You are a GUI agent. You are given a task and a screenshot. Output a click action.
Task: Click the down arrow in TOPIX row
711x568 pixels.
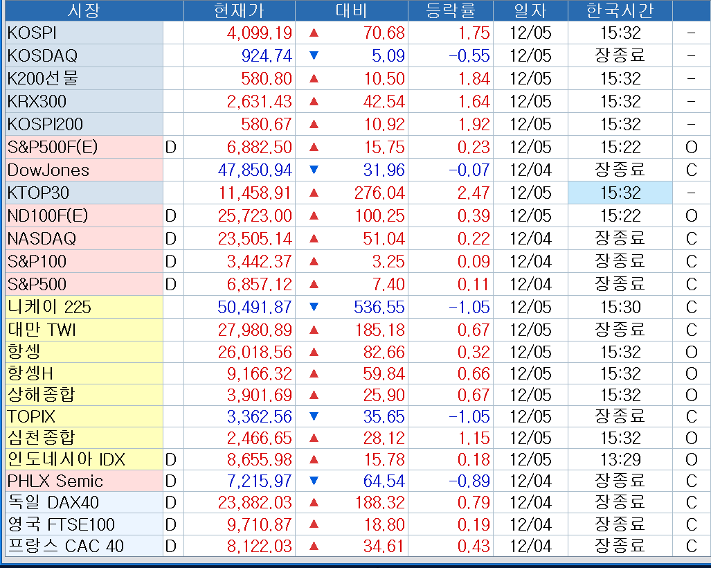(314, 416)
